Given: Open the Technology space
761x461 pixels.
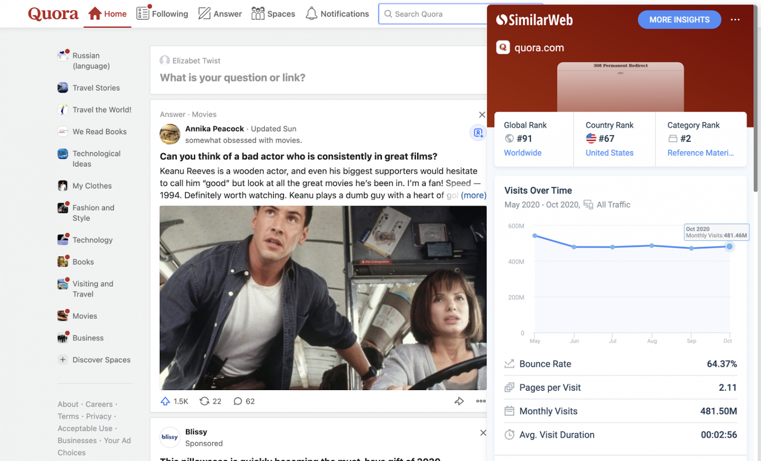Looking at the screenshot, I should click(x=85, y=240).
